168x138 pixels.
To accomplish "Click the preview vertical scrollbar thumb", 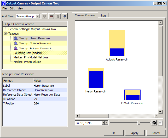I will click(160, 51).
